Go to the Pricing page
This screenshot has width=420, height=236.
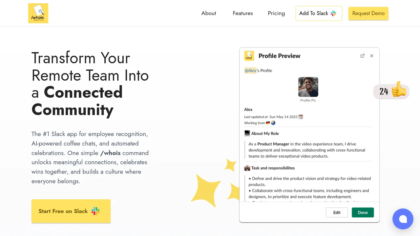tap(276, 13)
